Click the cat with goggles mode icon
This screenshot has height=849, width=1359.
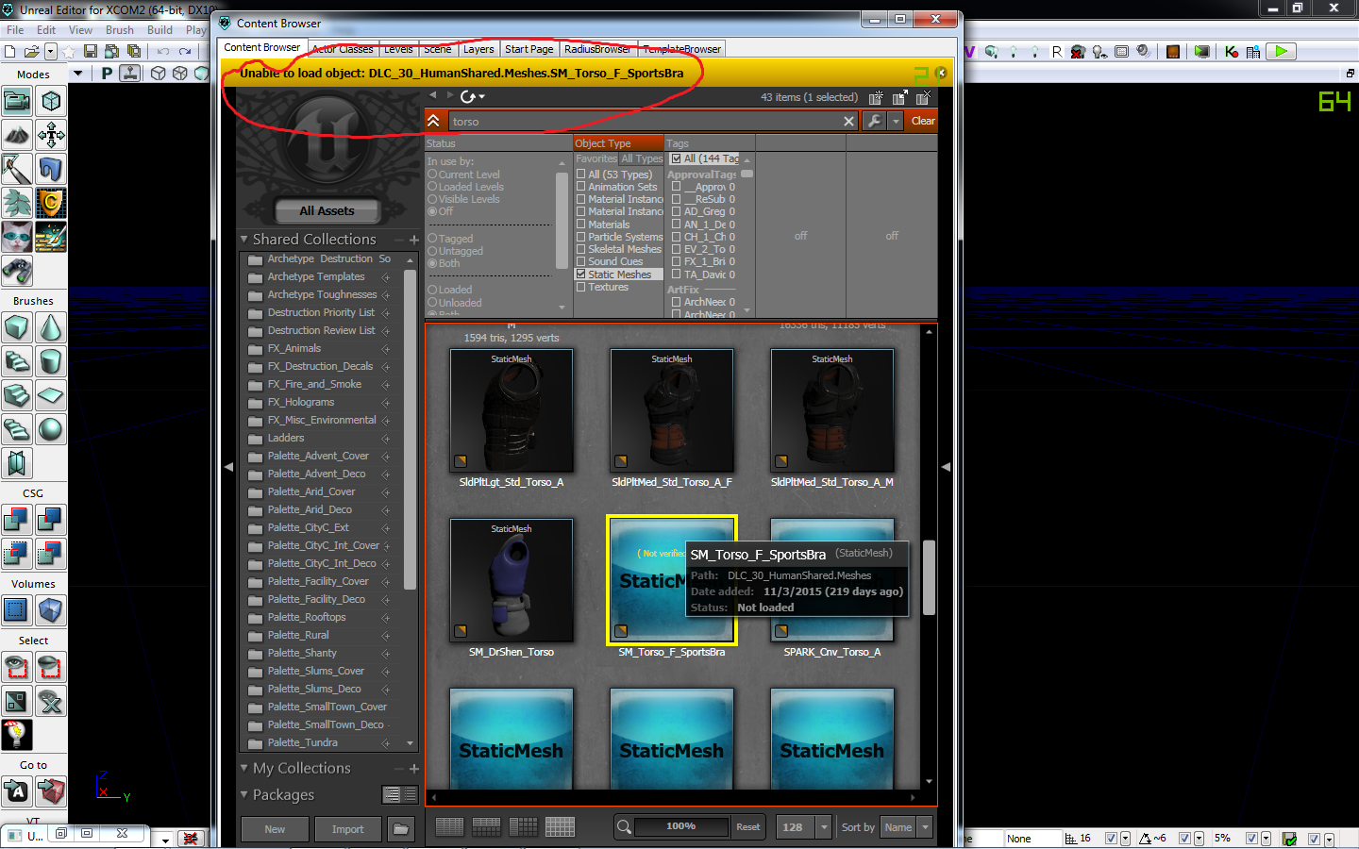[x=17, y=237]
